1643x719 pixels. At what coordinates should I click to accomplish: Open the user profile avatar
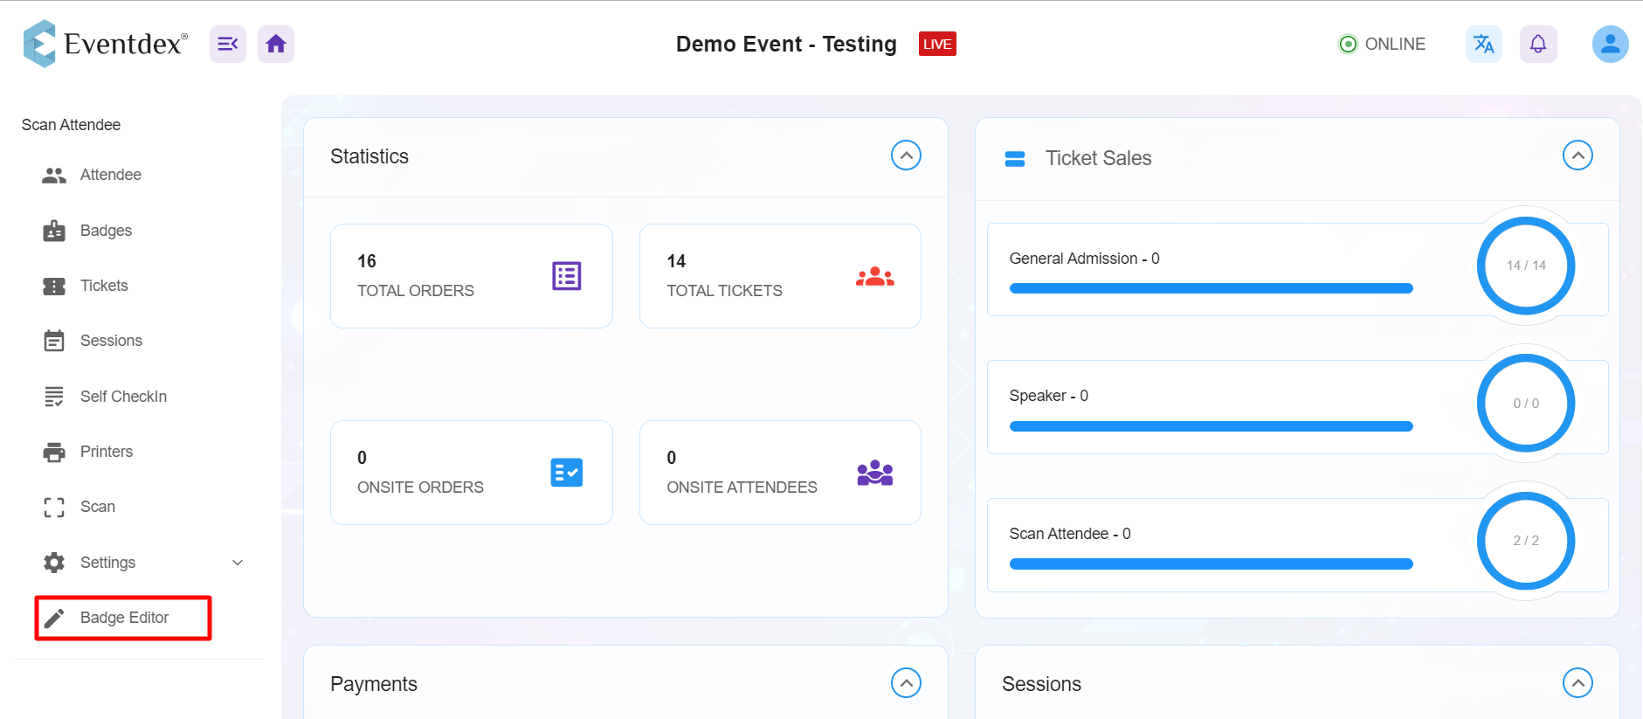(1611, 44)
